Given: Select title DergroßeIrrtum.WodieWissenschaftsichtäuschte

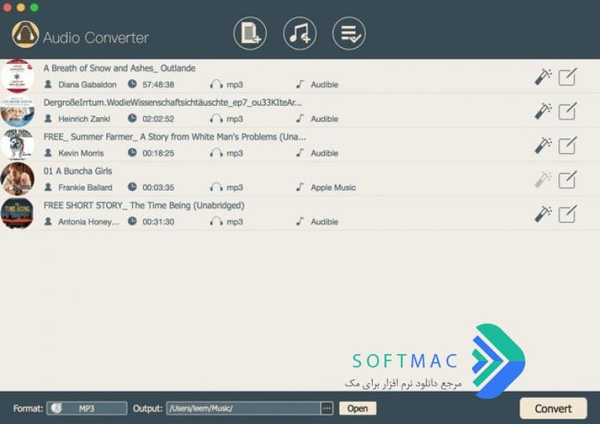Looking at the screenshot, I should tap(172, 102).
